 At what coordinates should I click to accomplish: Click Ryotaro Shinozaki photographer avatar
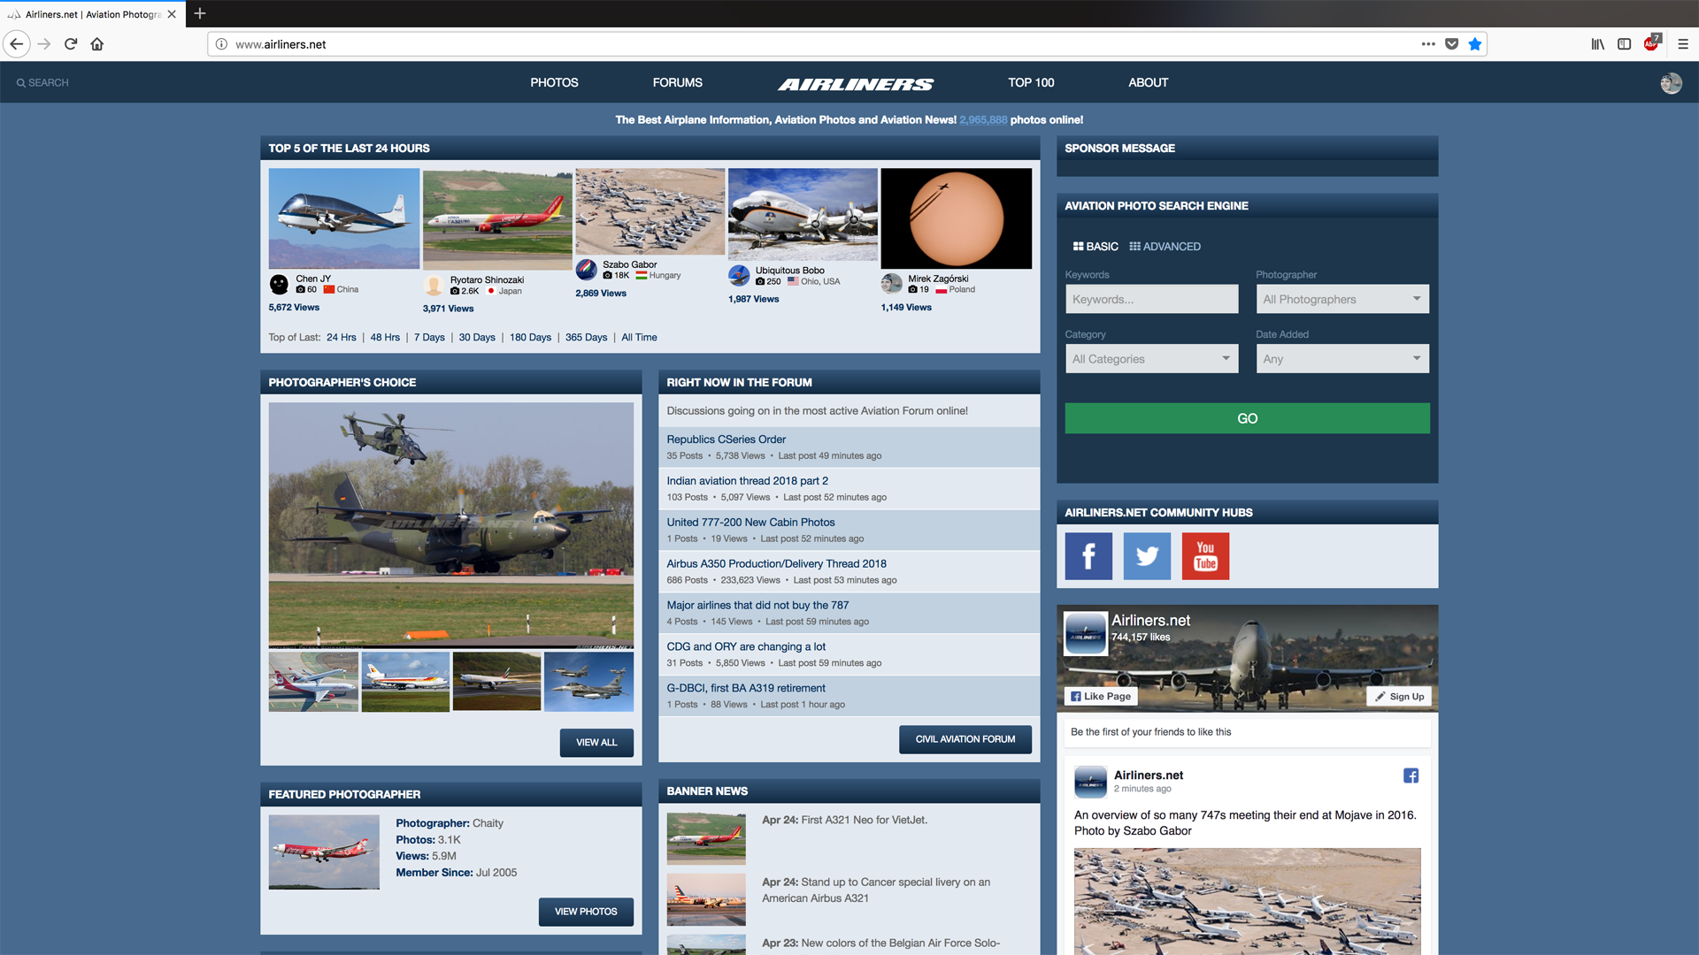(434, 285)
